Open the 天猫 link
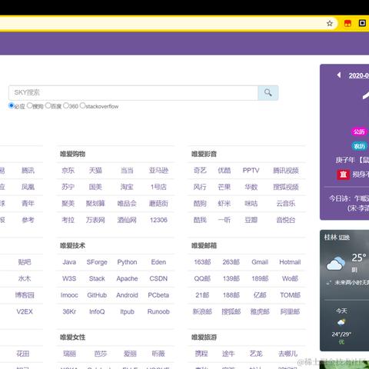This screenshot has width=369, height=369. [x=95, y=171]
